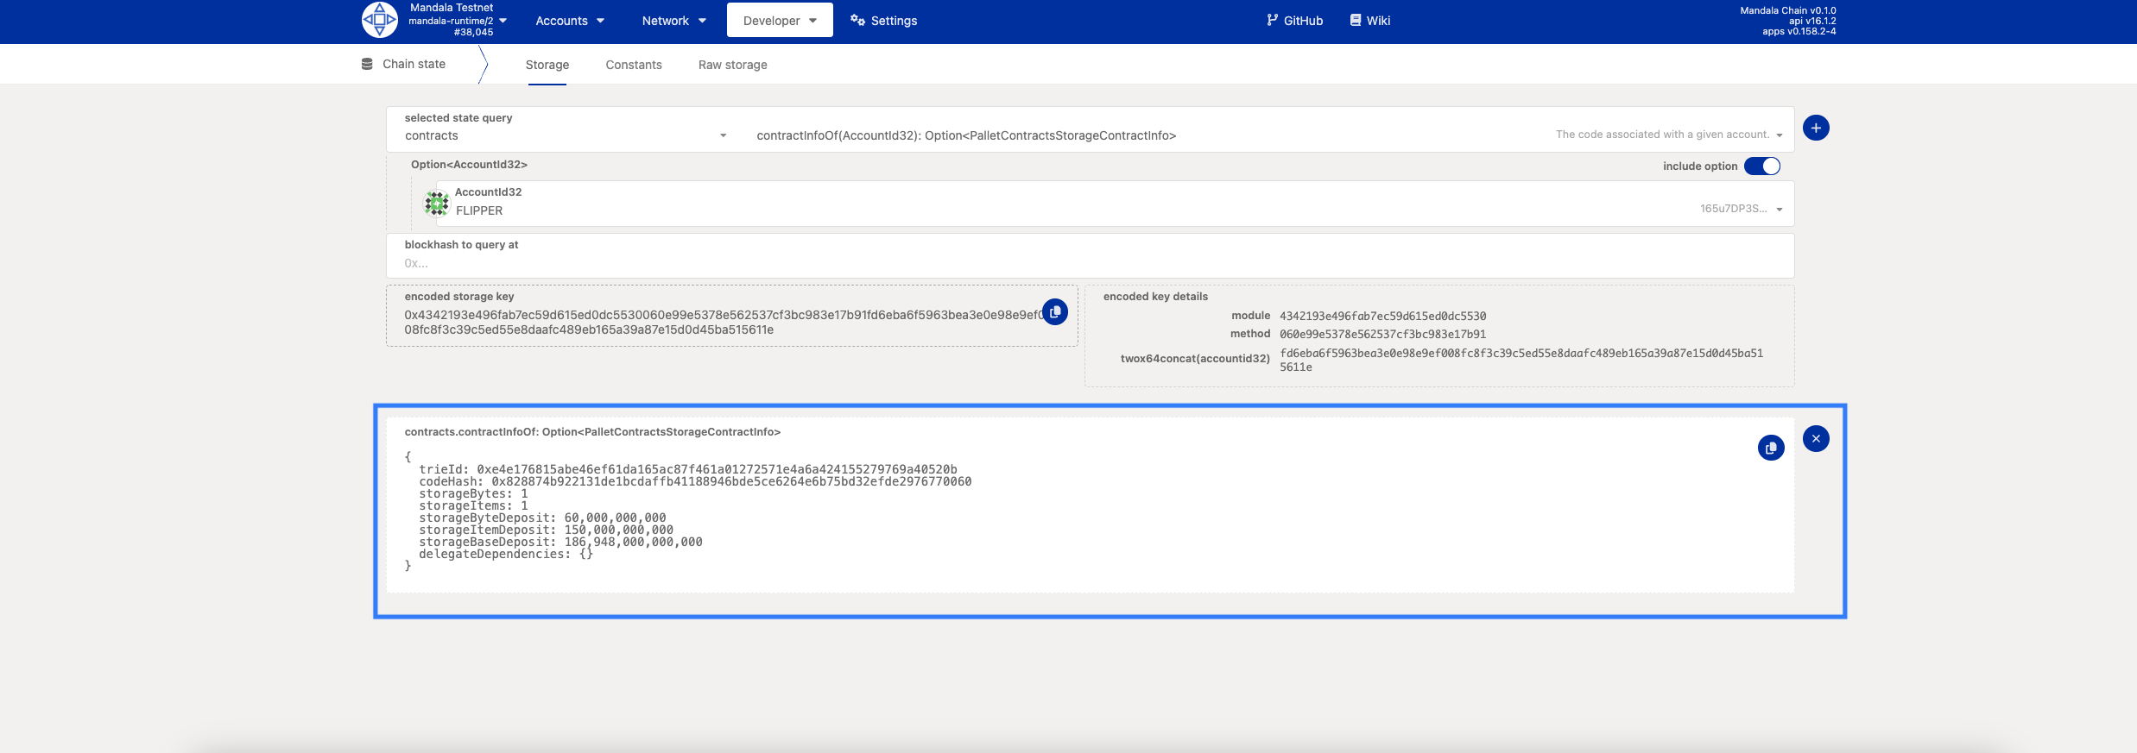
Task: Expand the Network menu caret
Action: pyautogui.click(x=702, y=21)
